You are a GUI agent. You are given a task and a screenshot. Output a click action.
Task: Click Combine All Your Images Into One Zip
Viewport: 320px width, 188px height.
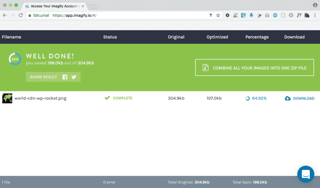[255, 68]
